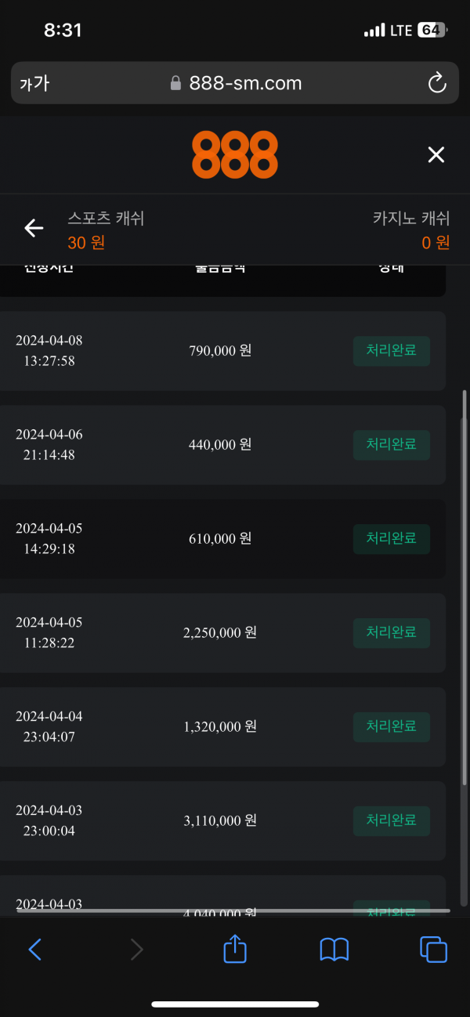Tap the Safari reload page icon

(x=436, y=83)
